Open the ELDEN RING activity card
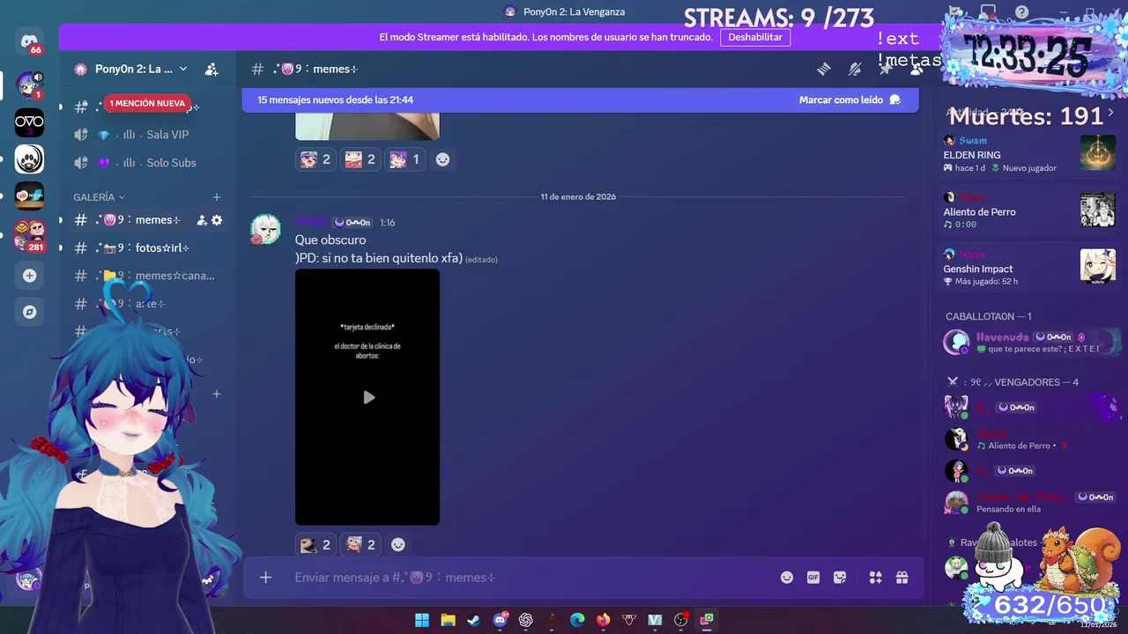Screen dimensions: 1128x634 1029,154
